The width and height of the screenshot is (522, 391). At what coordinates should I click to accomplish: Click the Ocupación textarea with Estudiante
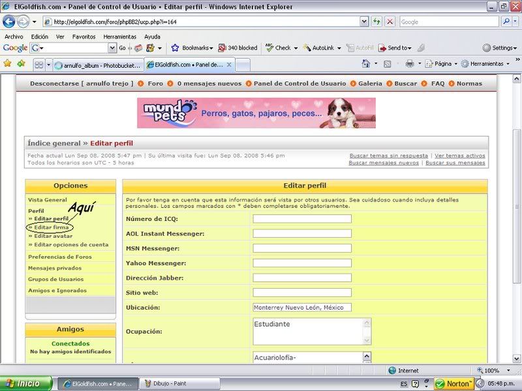coord(312,332)
